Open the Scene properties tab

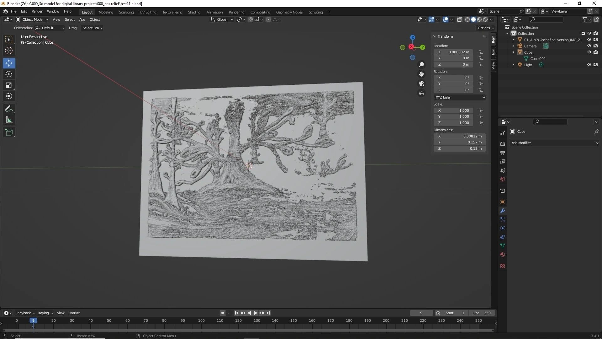[503, 170]
